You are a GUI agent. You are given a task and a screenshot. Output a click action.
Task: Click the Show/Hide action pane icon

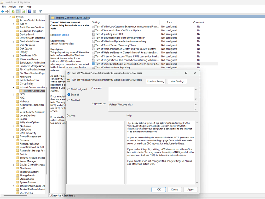tap(34, 11)
